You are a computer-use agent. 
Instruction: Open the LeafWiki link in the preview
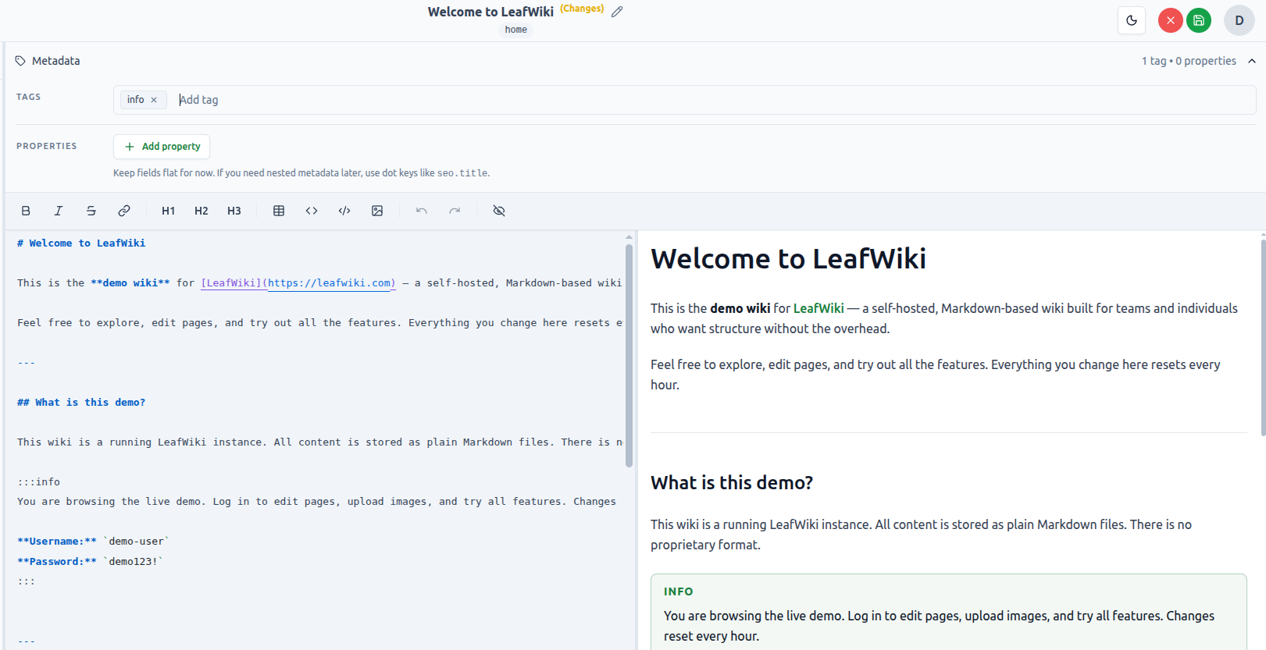click(818, 308)
